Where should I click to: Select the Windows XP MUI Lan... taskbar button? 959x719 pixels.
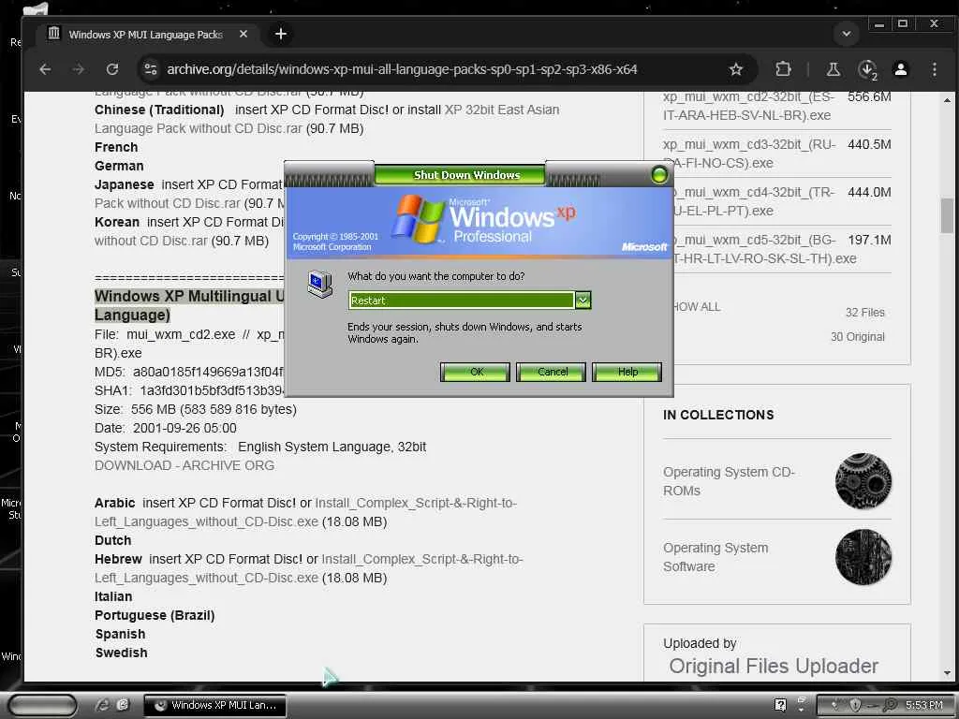click(216, 705)
